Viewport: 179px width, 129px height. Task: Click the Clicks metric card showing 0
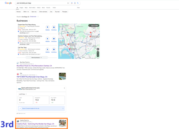coord(25,100)
